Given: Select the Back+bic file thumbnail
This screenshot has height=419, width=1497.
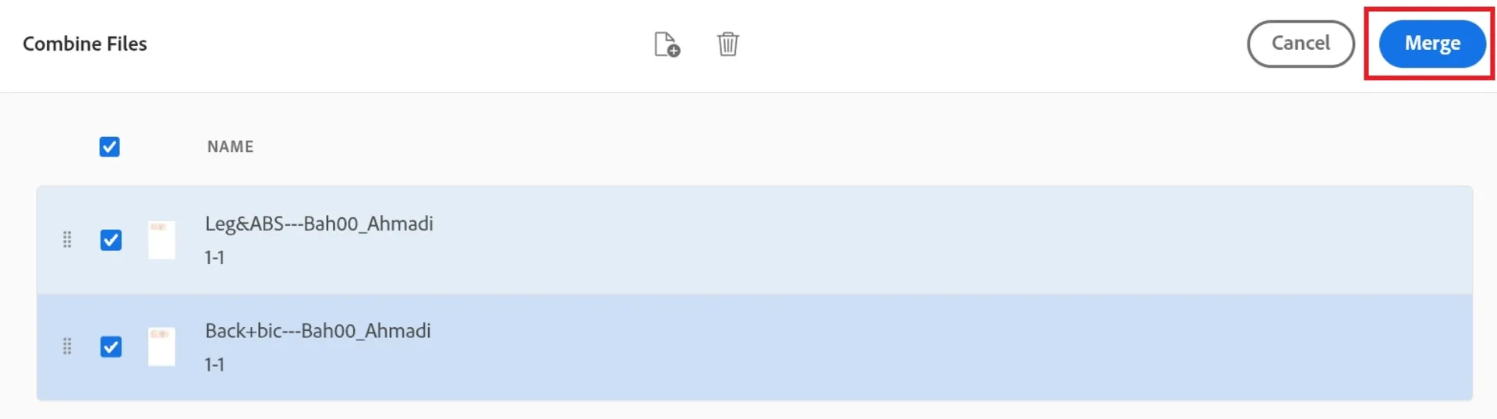Looking at the screenshot, I should pos(161,347).
